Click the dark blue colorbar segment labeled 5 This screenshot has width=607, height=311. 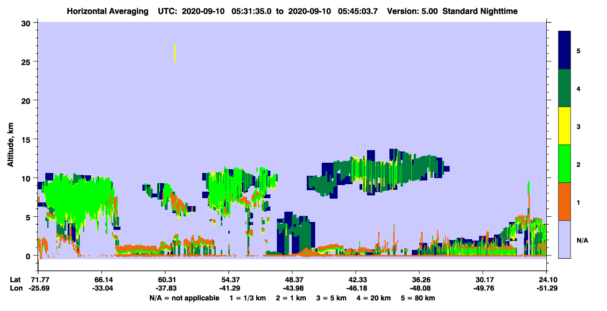565,50
